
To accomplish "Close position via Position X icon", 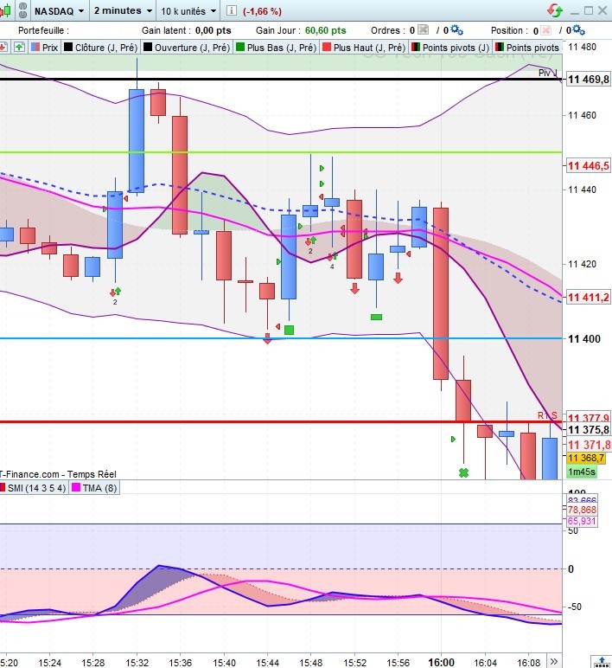I will (546, 30).
